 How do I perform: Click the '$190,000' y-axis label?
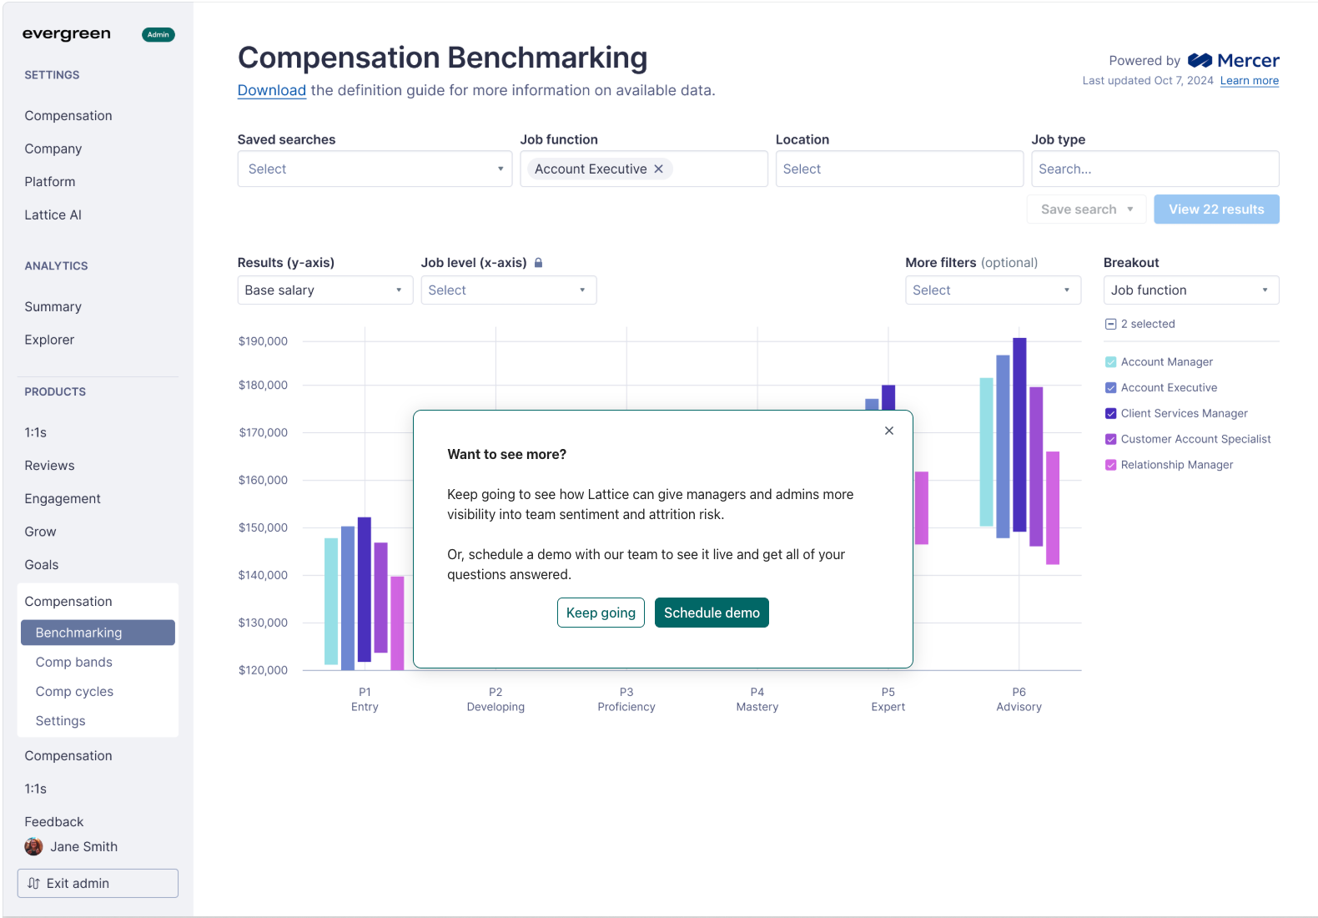pyautogui.click(x=263, y=341)
